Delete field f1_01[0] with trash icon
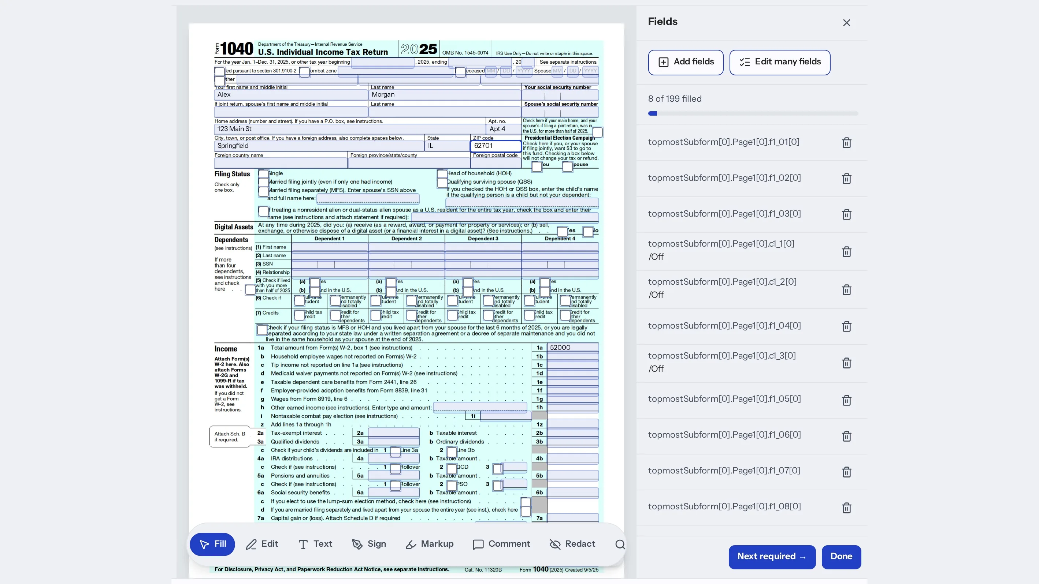 point(846,143)
